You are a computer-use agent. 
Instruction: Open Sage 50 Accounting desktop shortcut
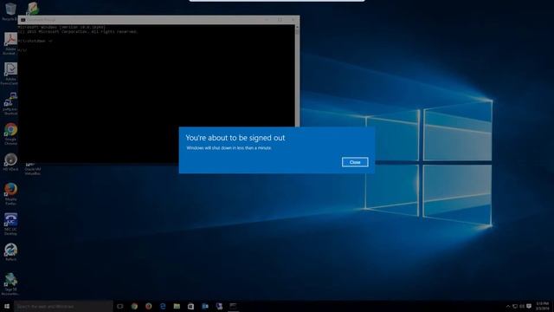[x=10, y=283]
